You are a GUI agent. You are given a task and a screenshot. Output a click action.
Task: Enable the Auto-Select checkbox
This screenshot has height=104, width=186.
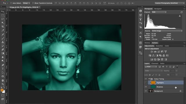click(11, 3)
